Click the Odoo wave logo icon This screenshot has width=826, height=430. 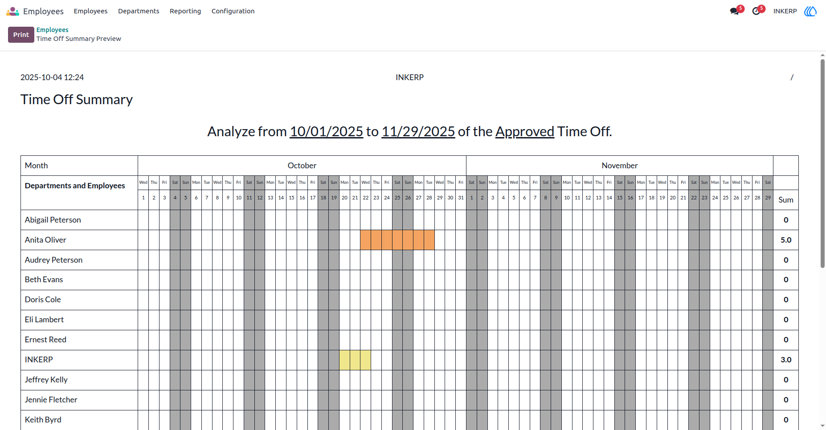pos(810,11)
